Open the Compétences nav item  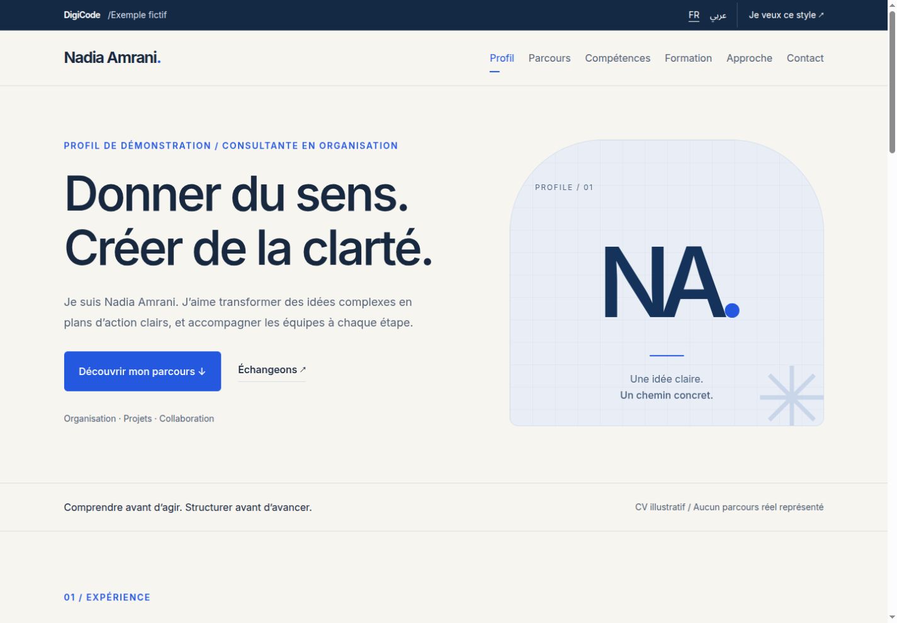[x=618, y=58]
